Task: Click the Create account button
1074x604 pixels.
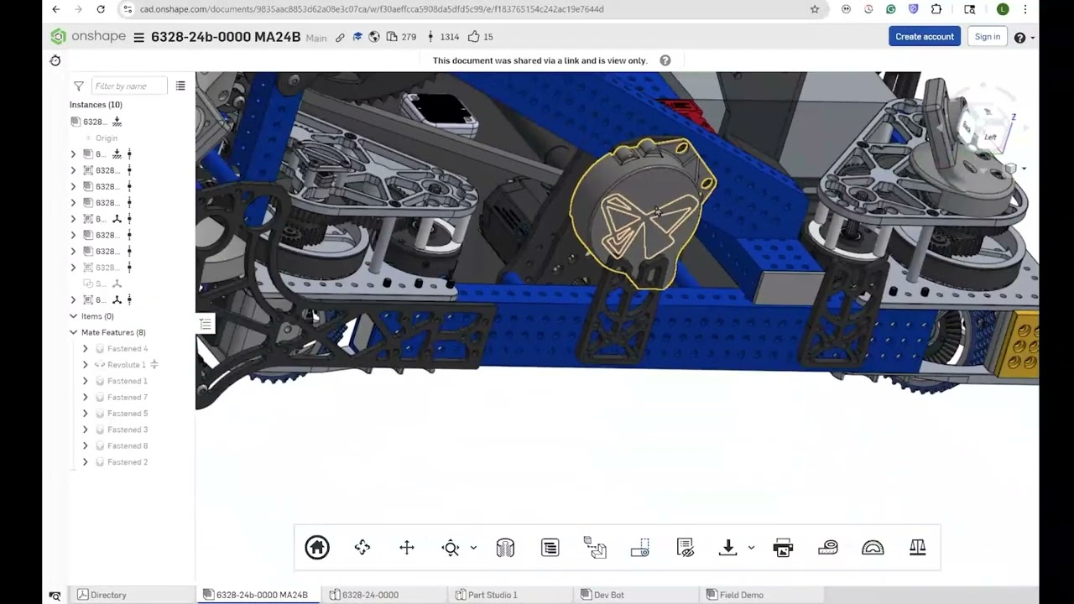Action: coord(925,37)
